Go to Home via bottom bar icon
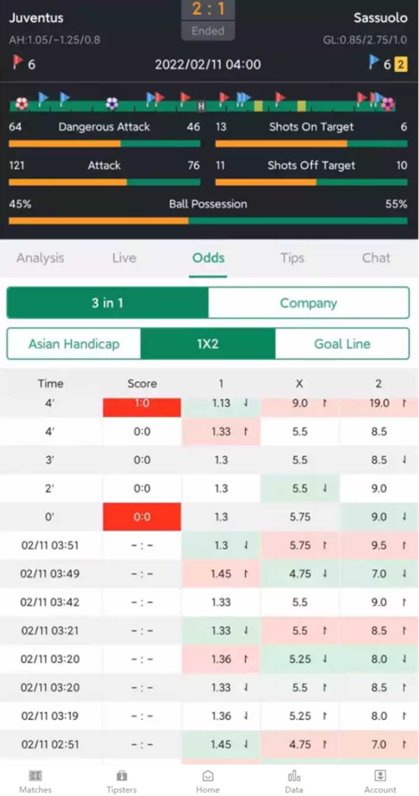The image size is (419, 796). coord(208,776)
